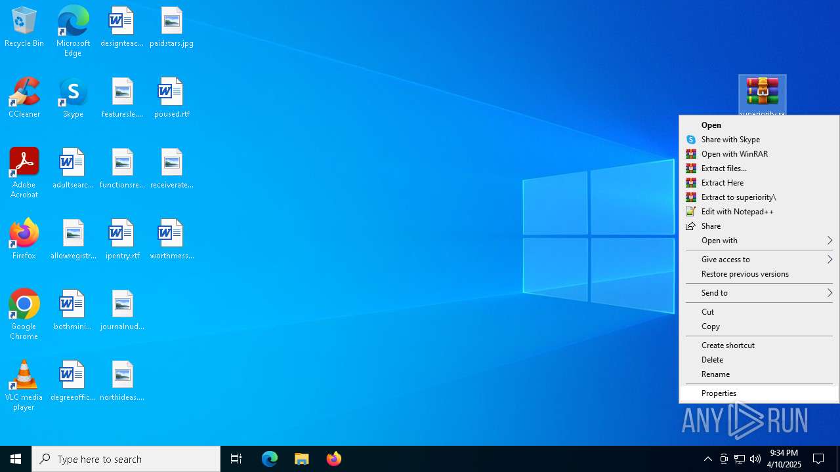
Task: Select the degreeoffic... Word document
Action: tap(73, 382)
